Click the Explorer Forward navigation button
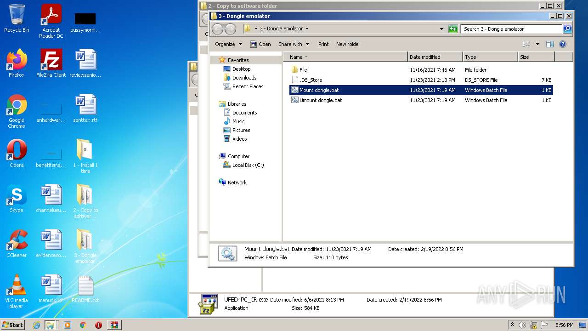 coord(230,29)
